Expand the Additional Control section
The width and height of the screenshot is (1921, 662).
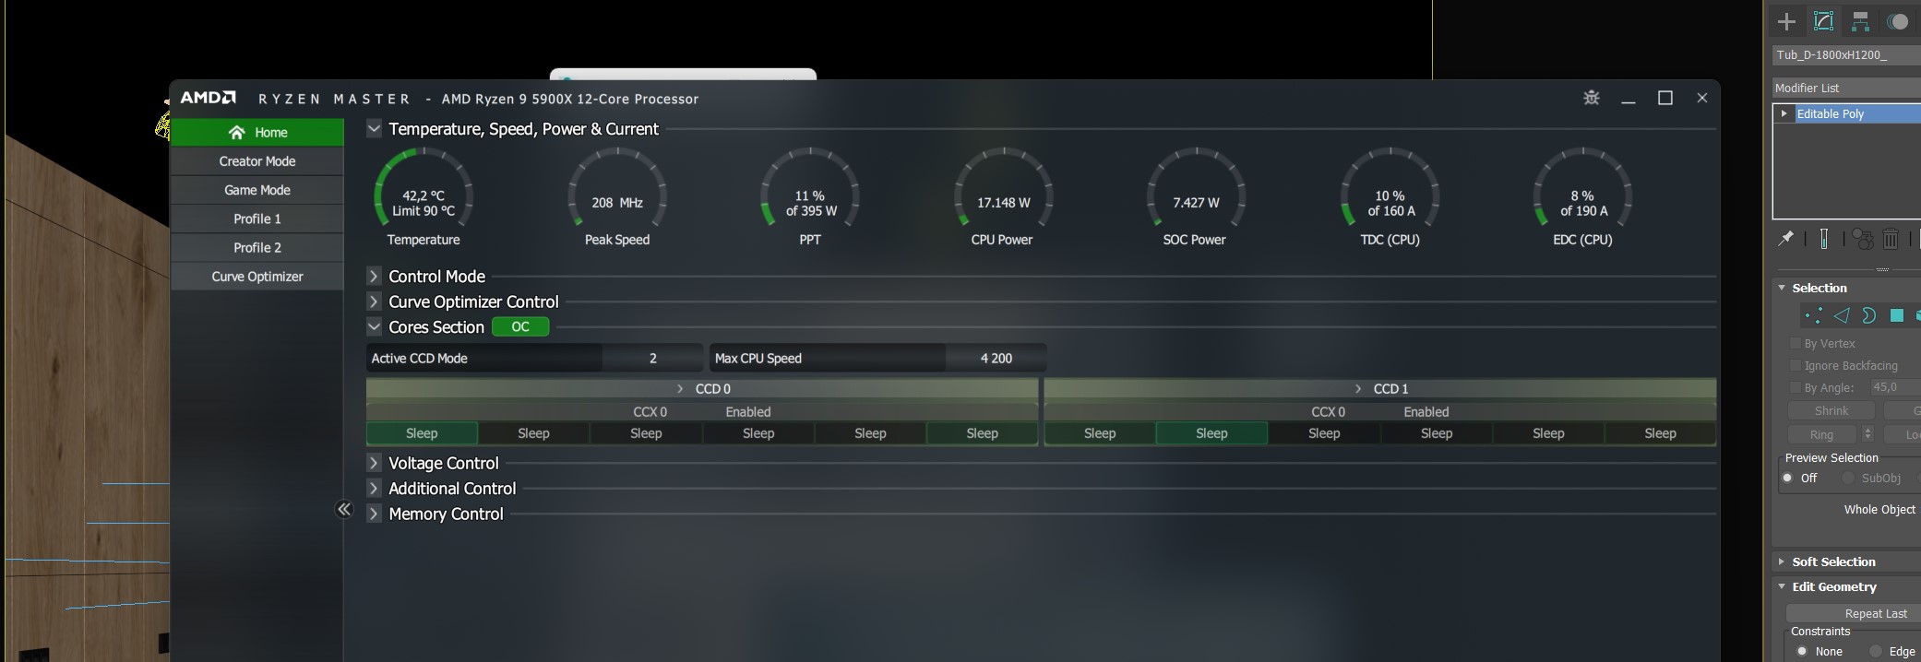click(x=374, y=489)
